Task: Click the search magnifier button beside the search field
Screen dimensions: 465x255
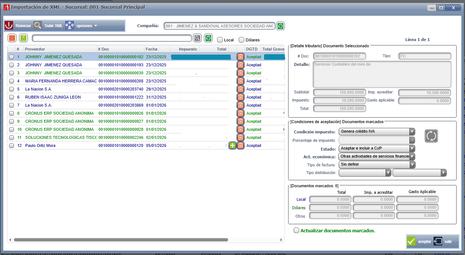Action: point(197,38)
